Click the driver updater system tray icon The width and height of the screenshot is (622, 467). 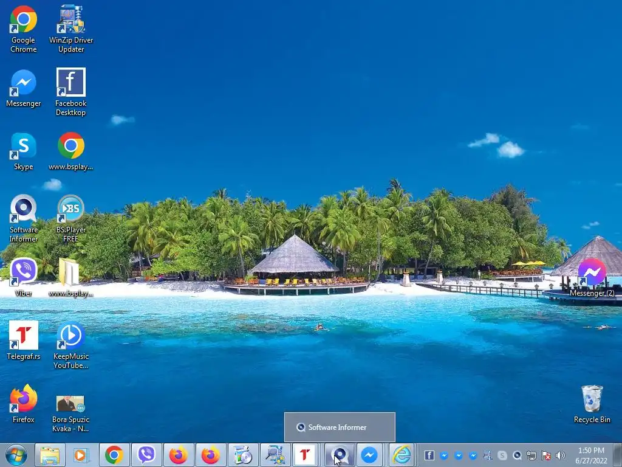(488, 455)
